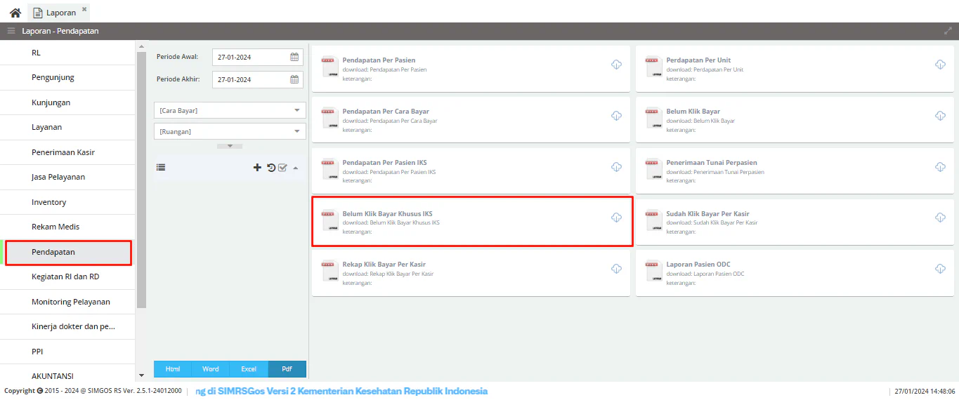Open the hamburger menu in Laporan header

pyautogui.click(x=11, y=31)
